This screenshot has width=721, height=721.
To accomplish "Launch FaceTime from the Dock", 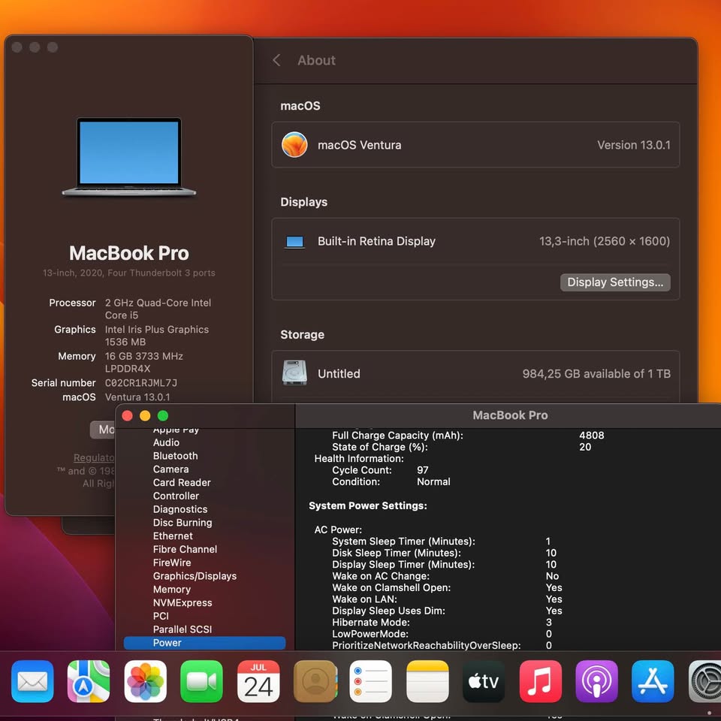I will click(x=202, y=681).
